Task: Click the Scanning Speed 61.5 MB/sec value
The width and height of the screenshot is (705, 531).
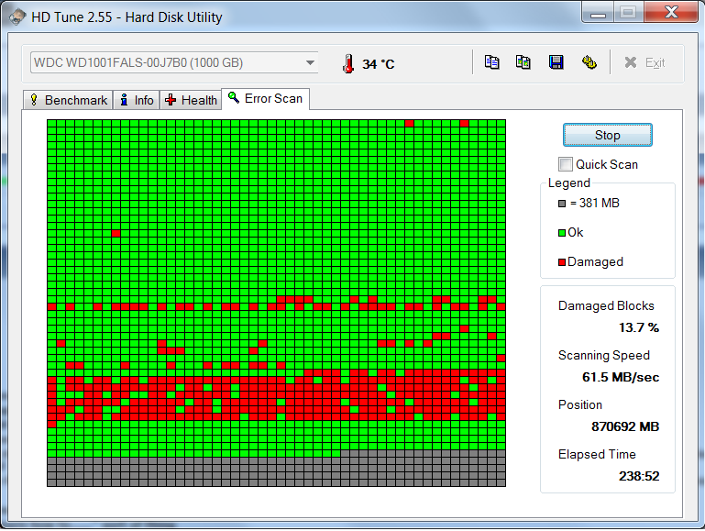Action: tap(621, 377)
